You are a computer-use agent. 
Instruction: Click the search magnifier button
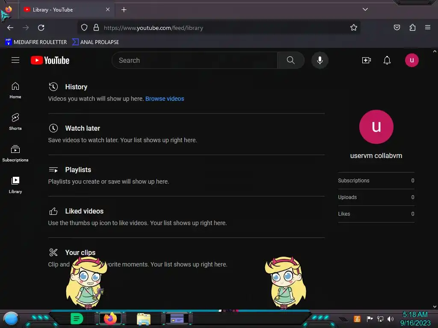click(x=291, y=60)
